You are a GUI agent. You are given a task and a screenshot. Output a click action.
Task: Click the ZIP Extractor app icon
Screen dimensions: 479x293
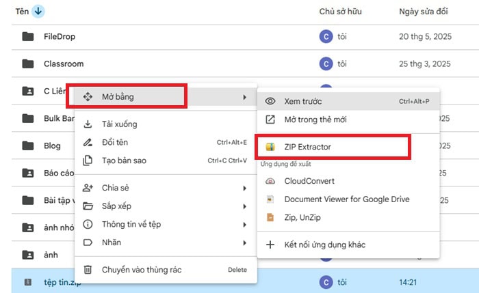pos(271,147)
